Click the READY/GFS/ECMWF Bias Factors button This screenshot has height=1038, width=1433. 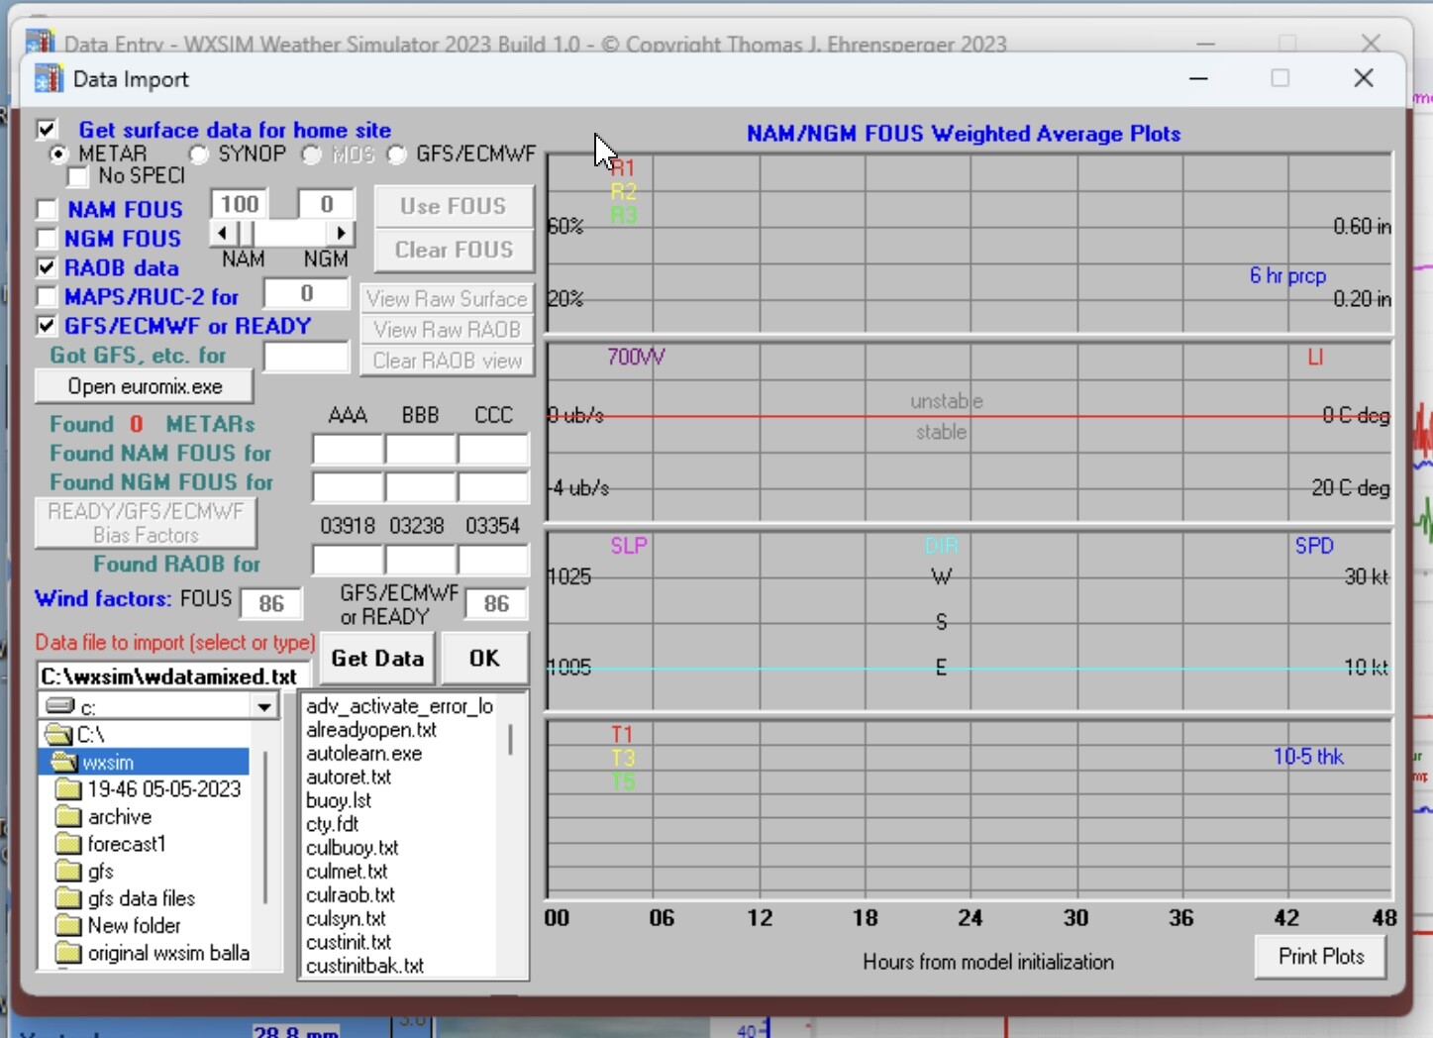[x=146, y=523]
